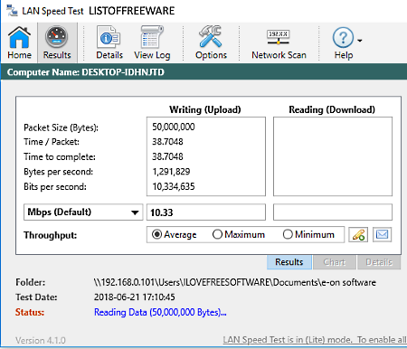Click the packet size value 50,000,000
The width and height of the screenshot is (407, 349).
174,127
